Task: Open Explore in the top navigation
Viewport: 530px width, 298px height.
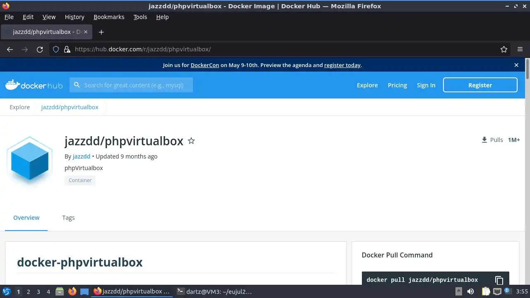Action: point(367,85)
